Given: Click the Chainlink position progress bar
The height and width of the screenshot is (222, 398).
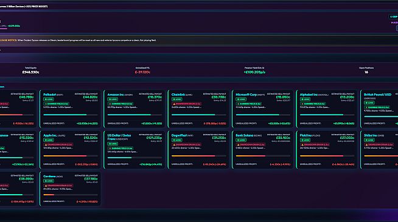Looking at the screenshot, I should [x=198, y=115].
